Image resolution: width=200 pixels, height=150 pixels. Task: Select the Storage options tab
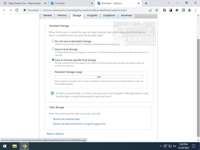(77, 15)
